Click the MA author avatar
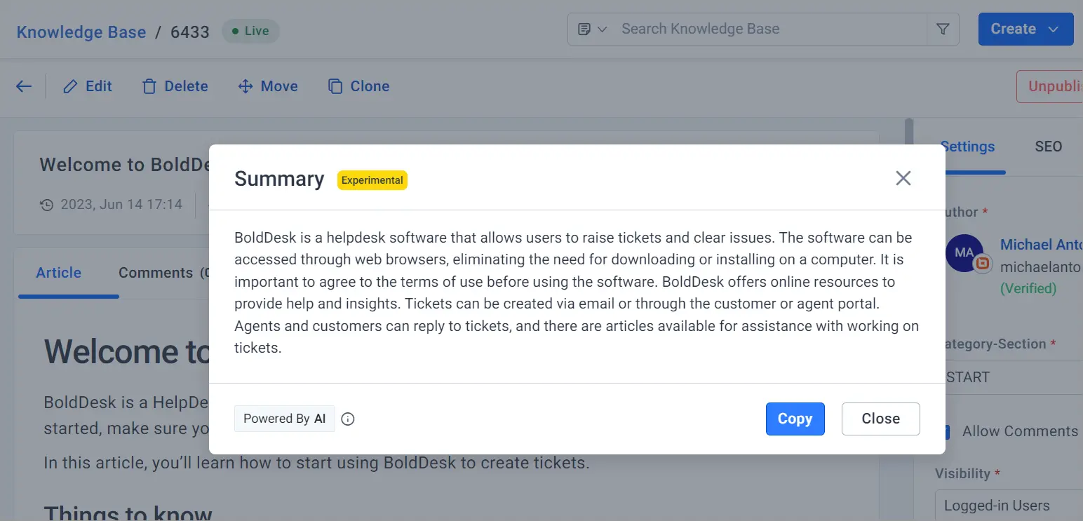Screen dimensions: 1083x521 [x=964, y=252]
